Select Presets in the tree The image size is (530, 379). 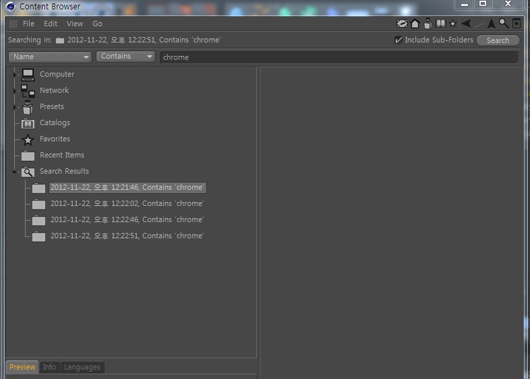tap(52, 106)
